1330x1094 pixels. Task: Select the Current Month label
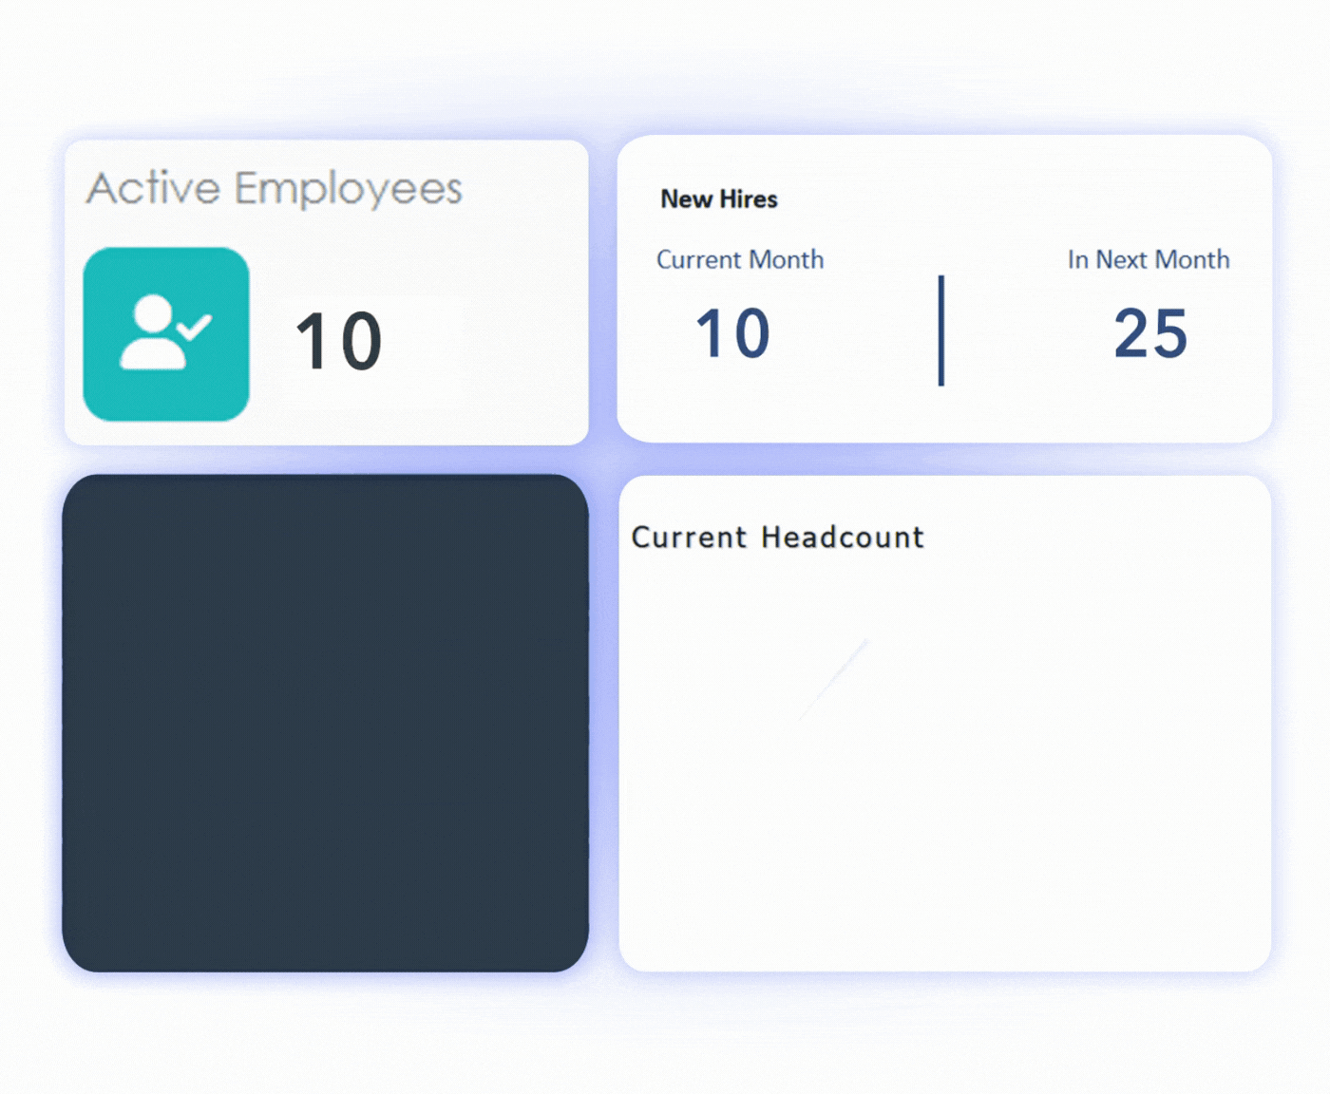click(x=740, y=259)
